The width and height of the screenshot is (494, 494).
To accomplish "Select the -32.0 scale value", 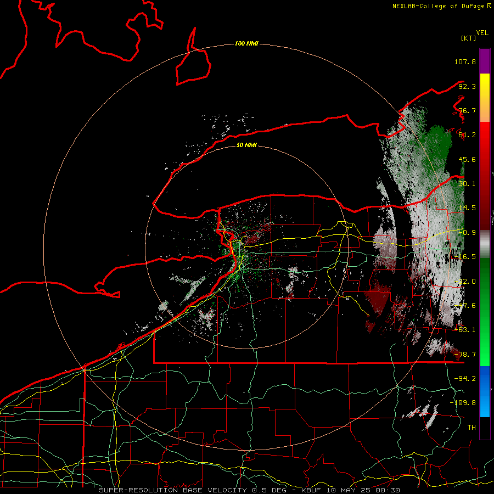I will click(x=465, y=282).
